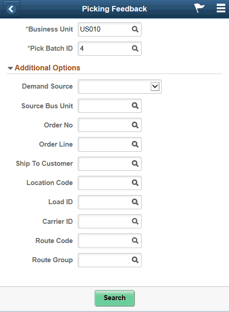The width and height of the screenshot is (229, 312).
Task: Click the Location Code label
Action: [x=50, y=183]
